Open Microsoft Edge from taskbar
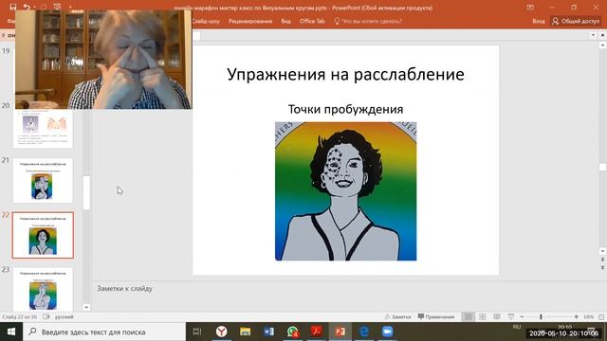607x341 pixels. point(364,332)
